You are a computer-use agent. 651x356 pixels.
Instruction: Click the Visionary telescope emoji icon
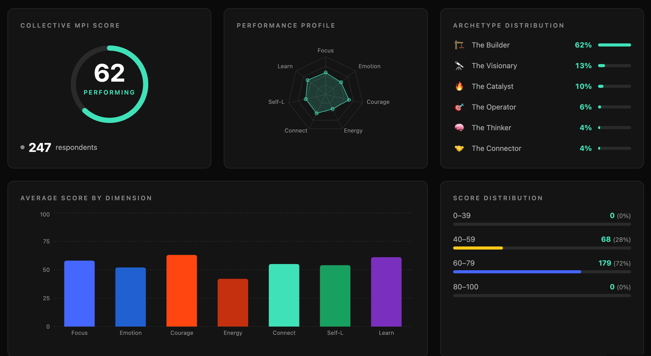click(459, 66)
